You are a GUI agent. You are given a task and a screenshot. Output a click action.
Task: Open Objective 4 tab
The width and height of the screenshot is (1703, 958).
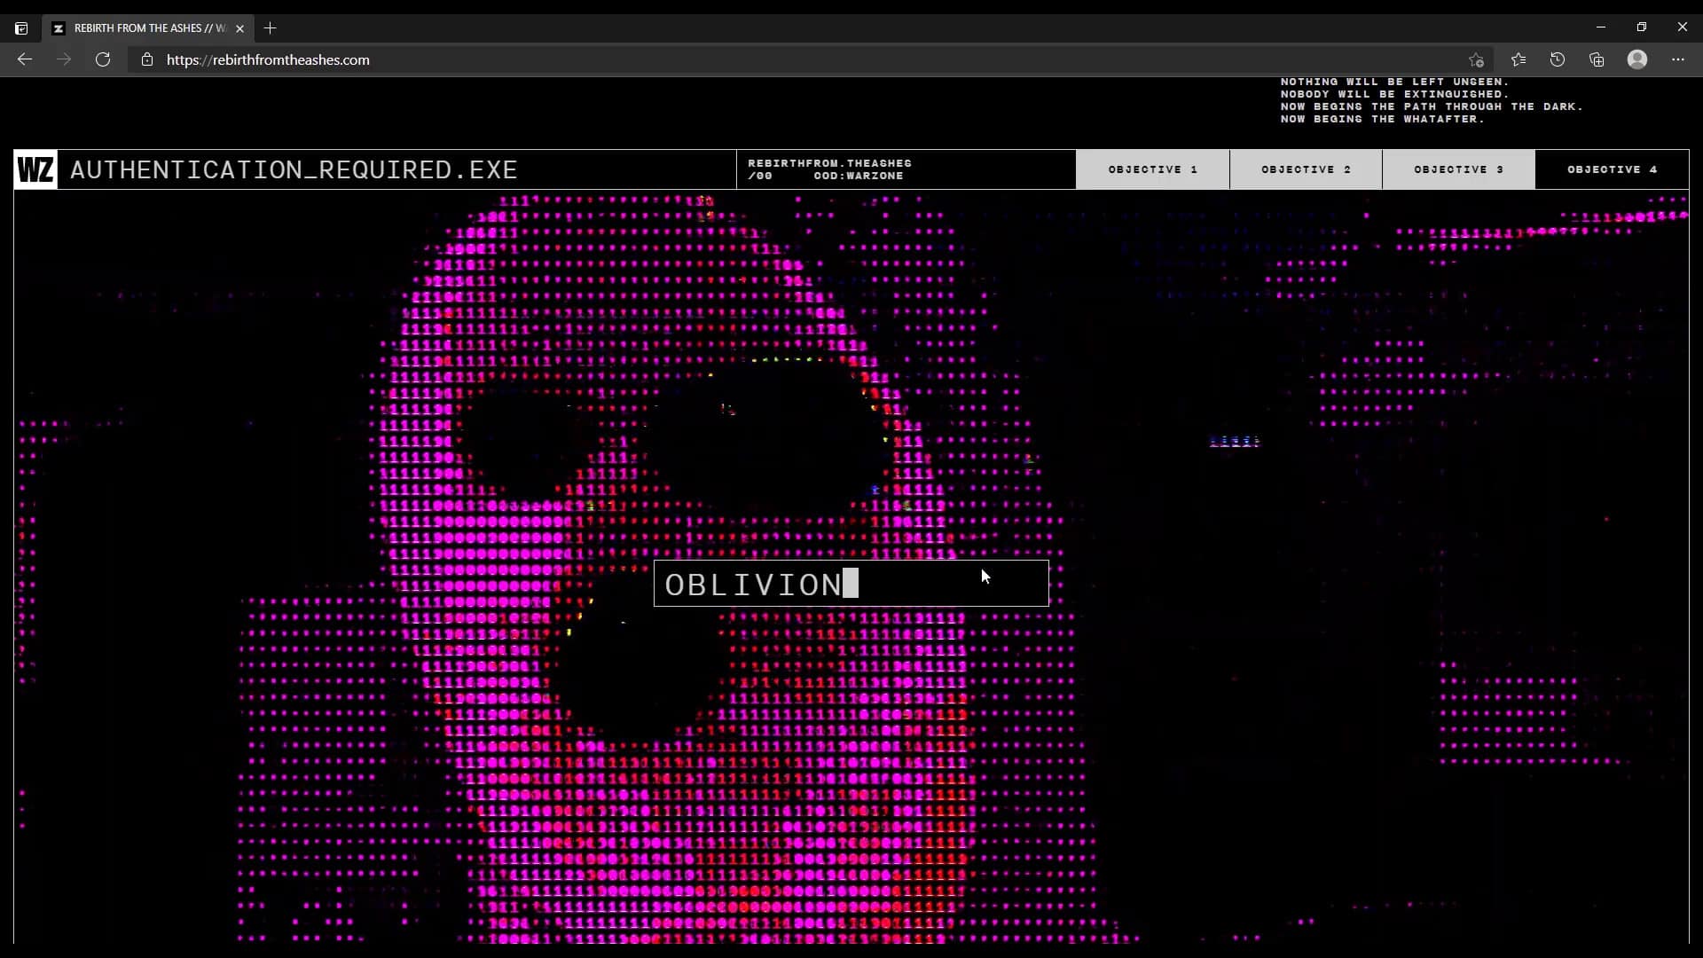tap(1612, 169)
